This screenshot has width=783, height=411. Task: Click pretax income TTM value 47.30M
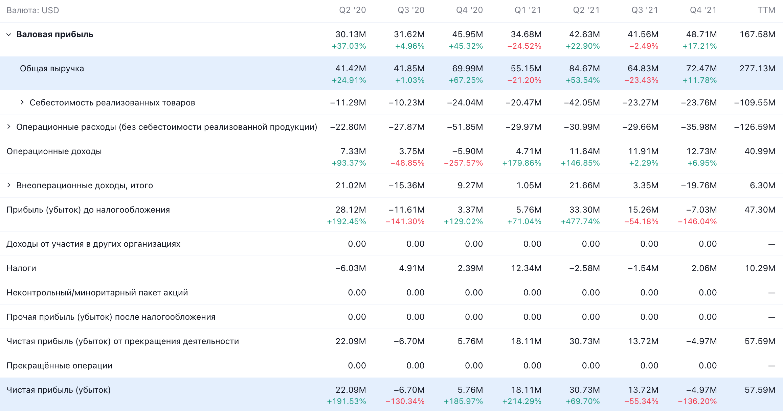click(760, 210)
